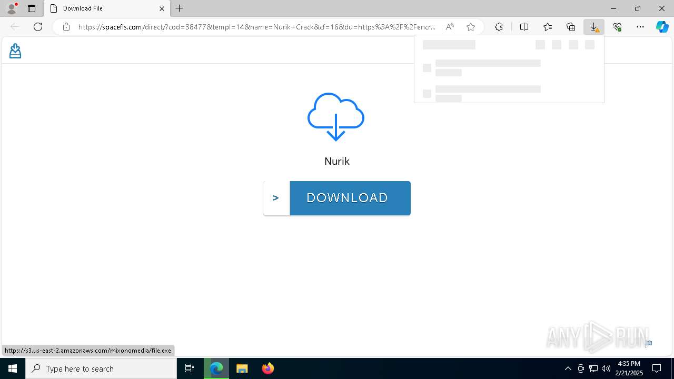Image resolution: width=674 pixels, height=379 pixels.
Task: Launch Firefox from taskbar
Action: pyautogui.click(x=268, y=368)
